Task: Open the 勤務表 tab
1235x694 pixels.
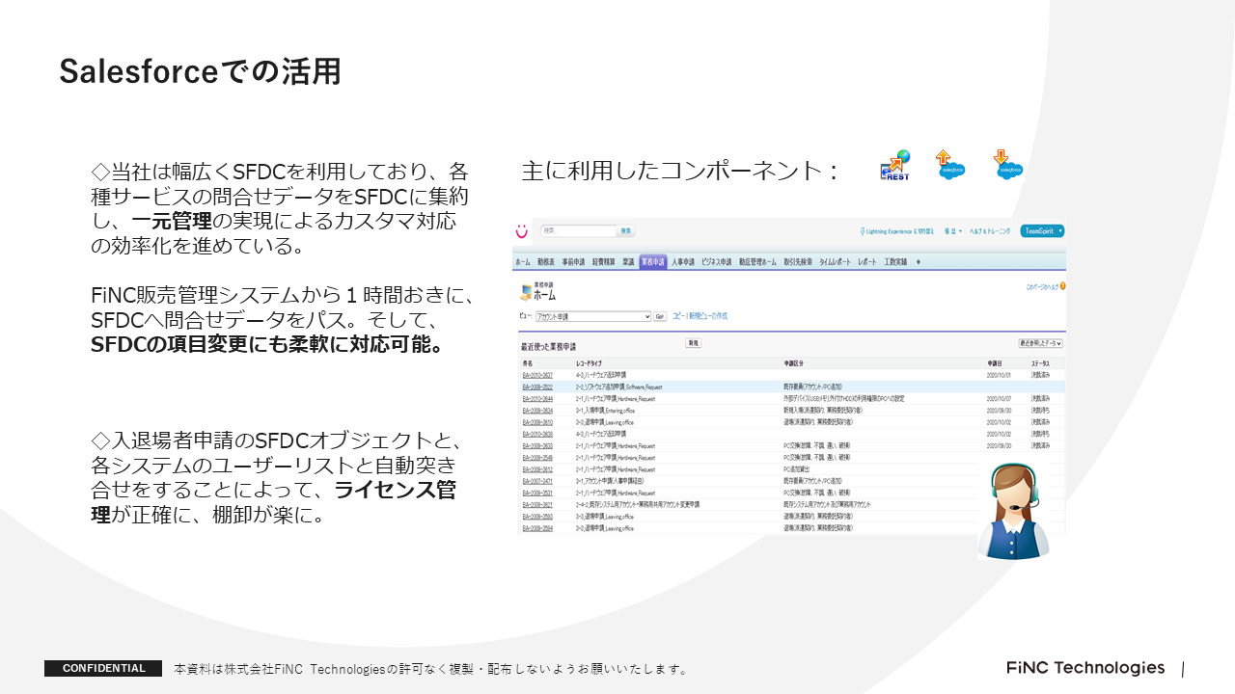Action: [546, 261]
